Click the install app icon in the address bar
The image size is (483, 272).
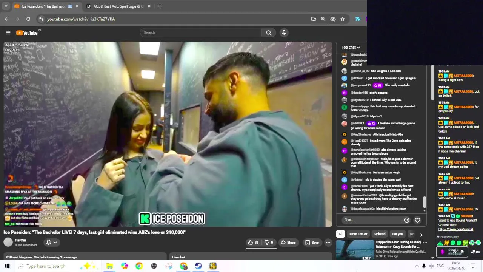tap(313, 19)
